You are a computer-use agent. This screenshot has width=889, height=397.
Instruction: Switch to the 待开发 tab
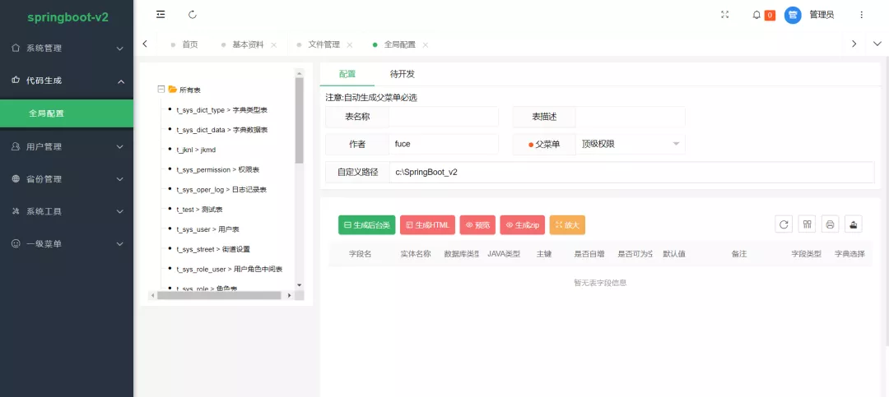[x=403, y=74]
